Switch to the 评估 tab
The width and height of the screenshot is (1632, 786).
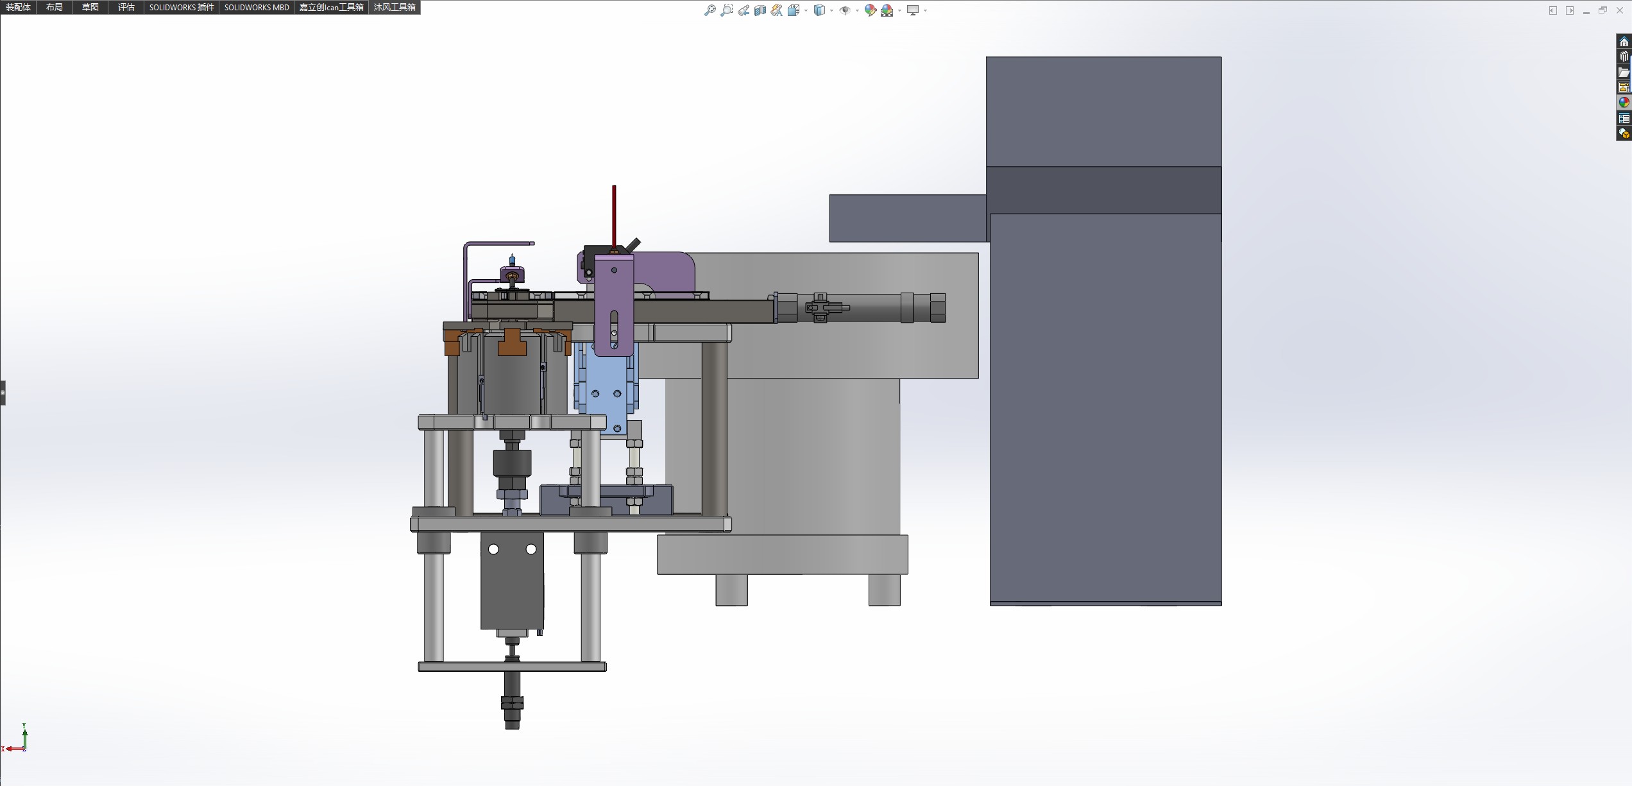click(x=126, y=7)
